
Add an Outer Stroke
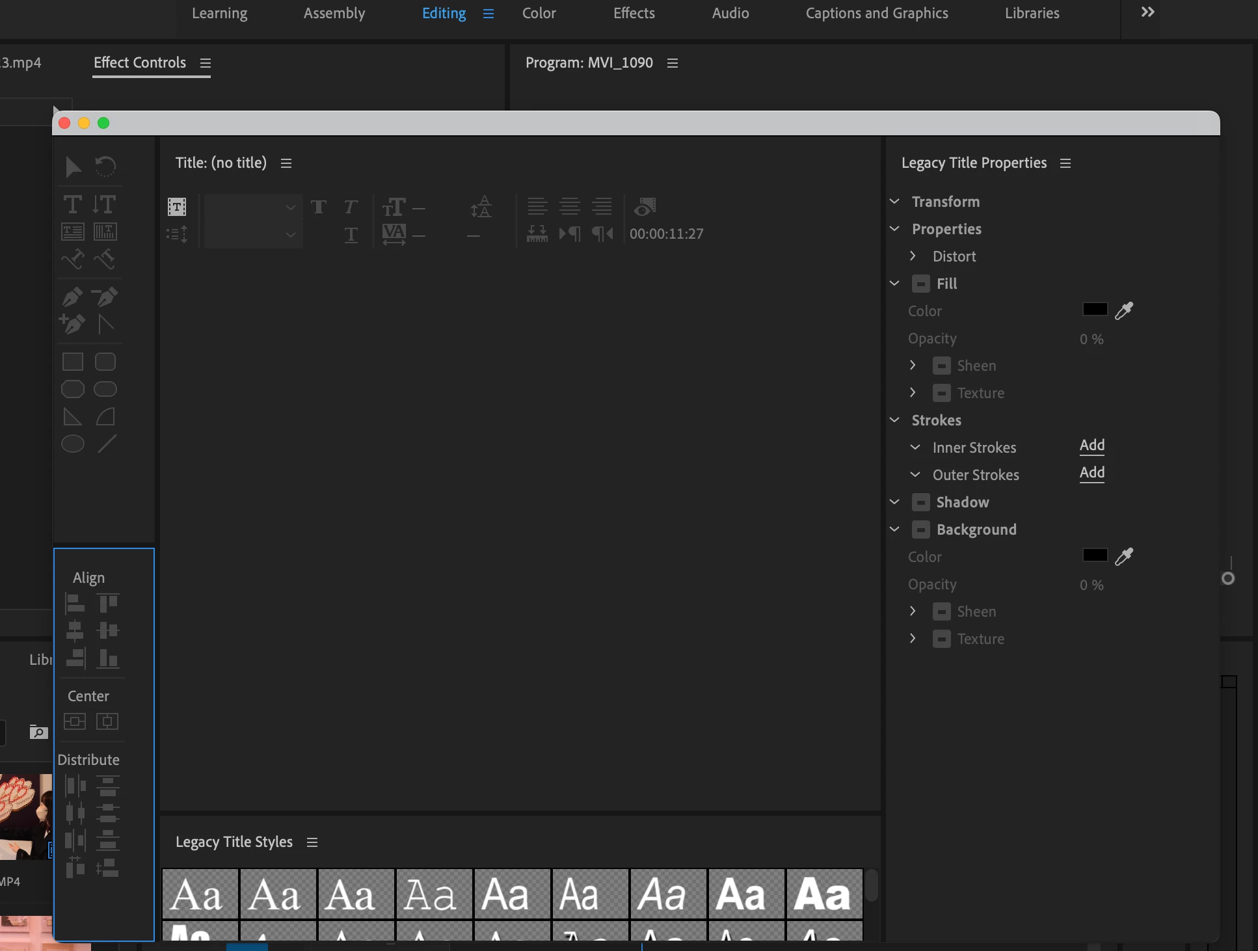point(1091,473)
